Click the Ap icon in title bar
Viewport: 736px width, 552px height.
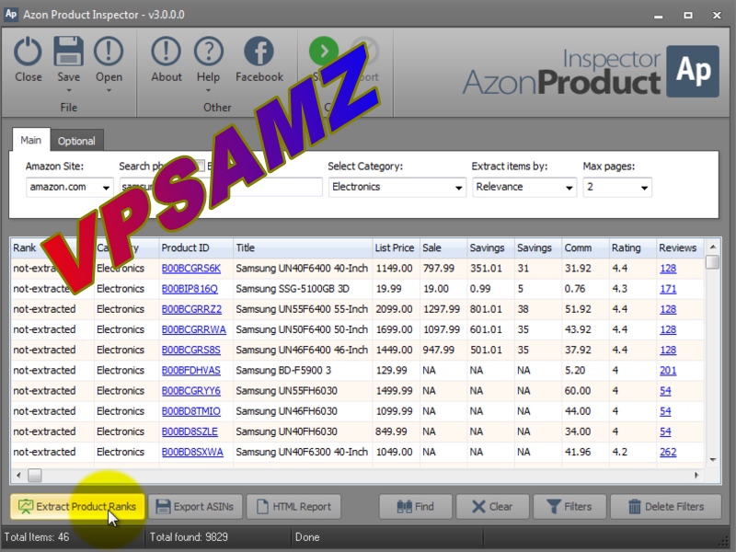(x=11, y=14)
